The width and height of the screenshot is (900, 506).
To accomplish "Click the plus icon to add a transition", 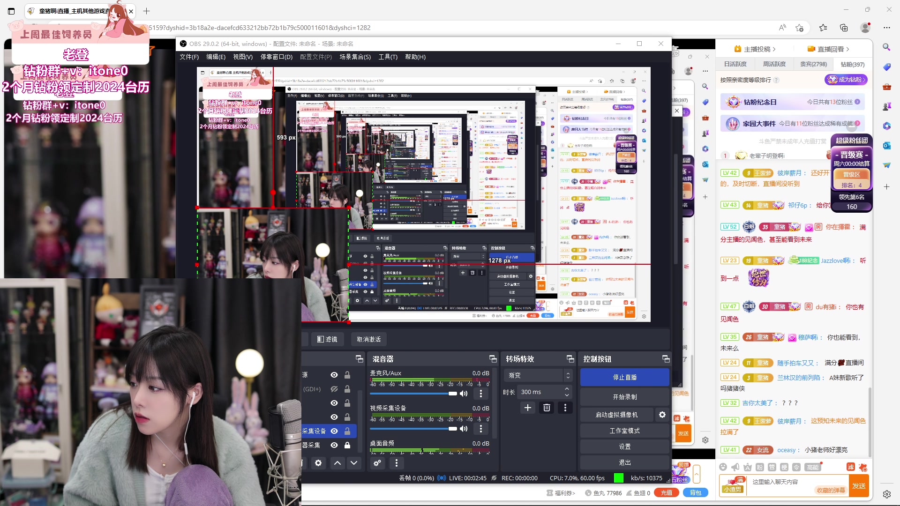I will pyautogui.click(x=528, y=408).
